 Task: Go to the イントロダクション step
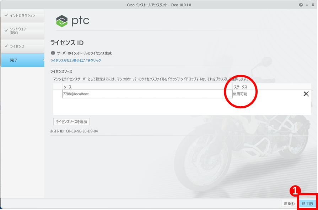[22, 16]
